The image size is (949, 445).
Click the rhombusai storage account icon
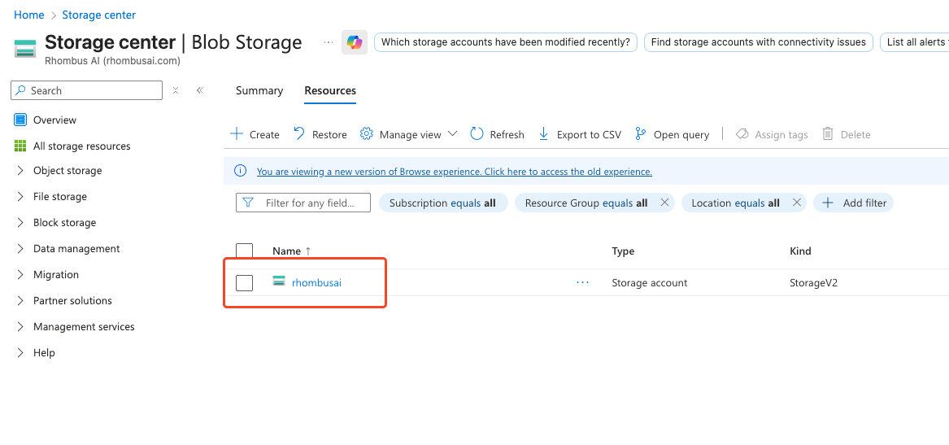pyautogui.click(x=278, y=281)
